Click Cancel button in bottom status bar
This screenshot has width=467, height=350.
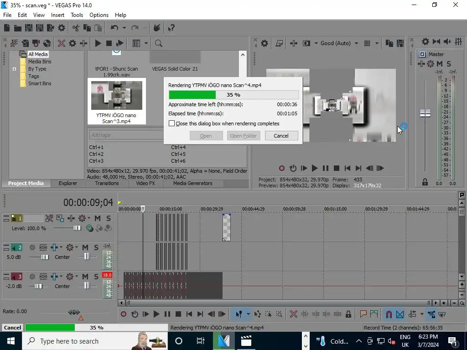[x=12, y=327]
